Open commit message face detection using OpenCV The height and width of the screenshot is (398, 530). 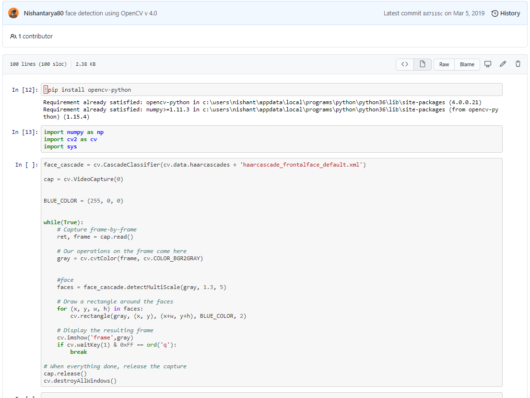[111, 13]
